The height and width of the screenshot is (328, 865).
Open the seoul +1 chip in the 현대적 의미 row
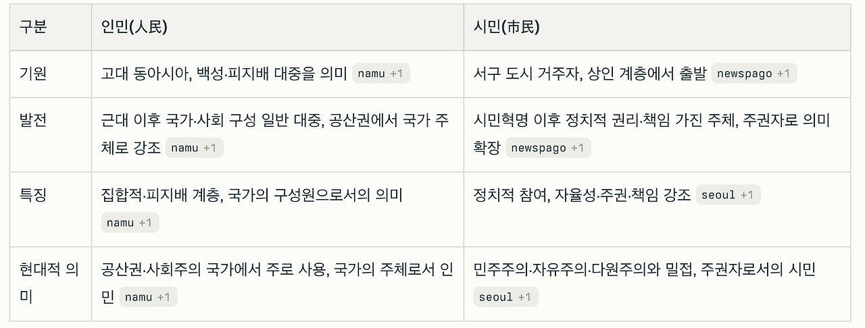coord(506,297)
